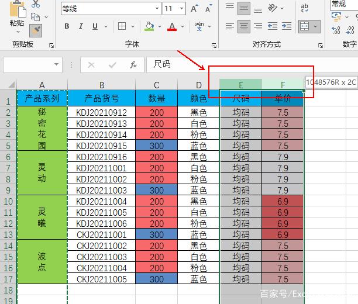Viewport: 358px width, 304px height.
Task: Increase font size button
Action: [194, 9]
